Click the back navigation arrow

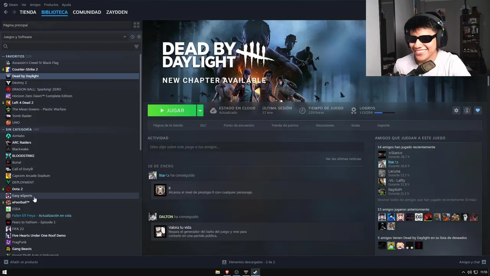6,12
